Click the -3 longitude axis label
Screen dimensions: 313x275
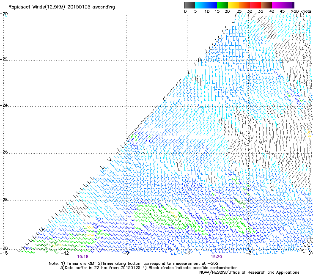[x=249, y=253]
